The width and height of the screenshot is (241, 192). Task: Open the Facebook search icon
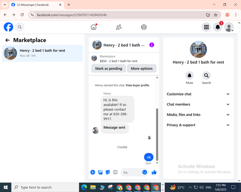(x=20, y=27)
